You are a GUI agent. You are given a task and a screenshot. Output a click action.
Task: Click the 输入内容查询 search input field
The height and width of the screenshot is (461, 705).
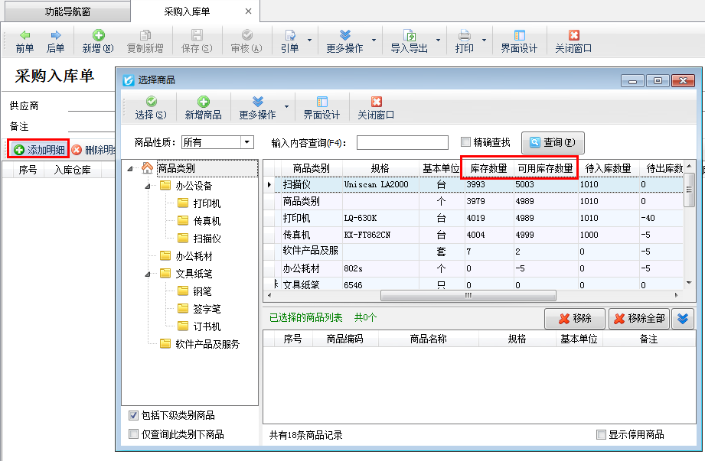(x=402, y=142)
